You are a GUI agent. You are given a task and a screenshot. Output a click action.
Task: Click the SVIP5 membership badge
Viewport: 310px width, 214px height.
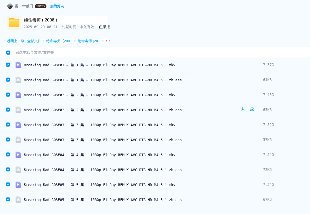41,6
